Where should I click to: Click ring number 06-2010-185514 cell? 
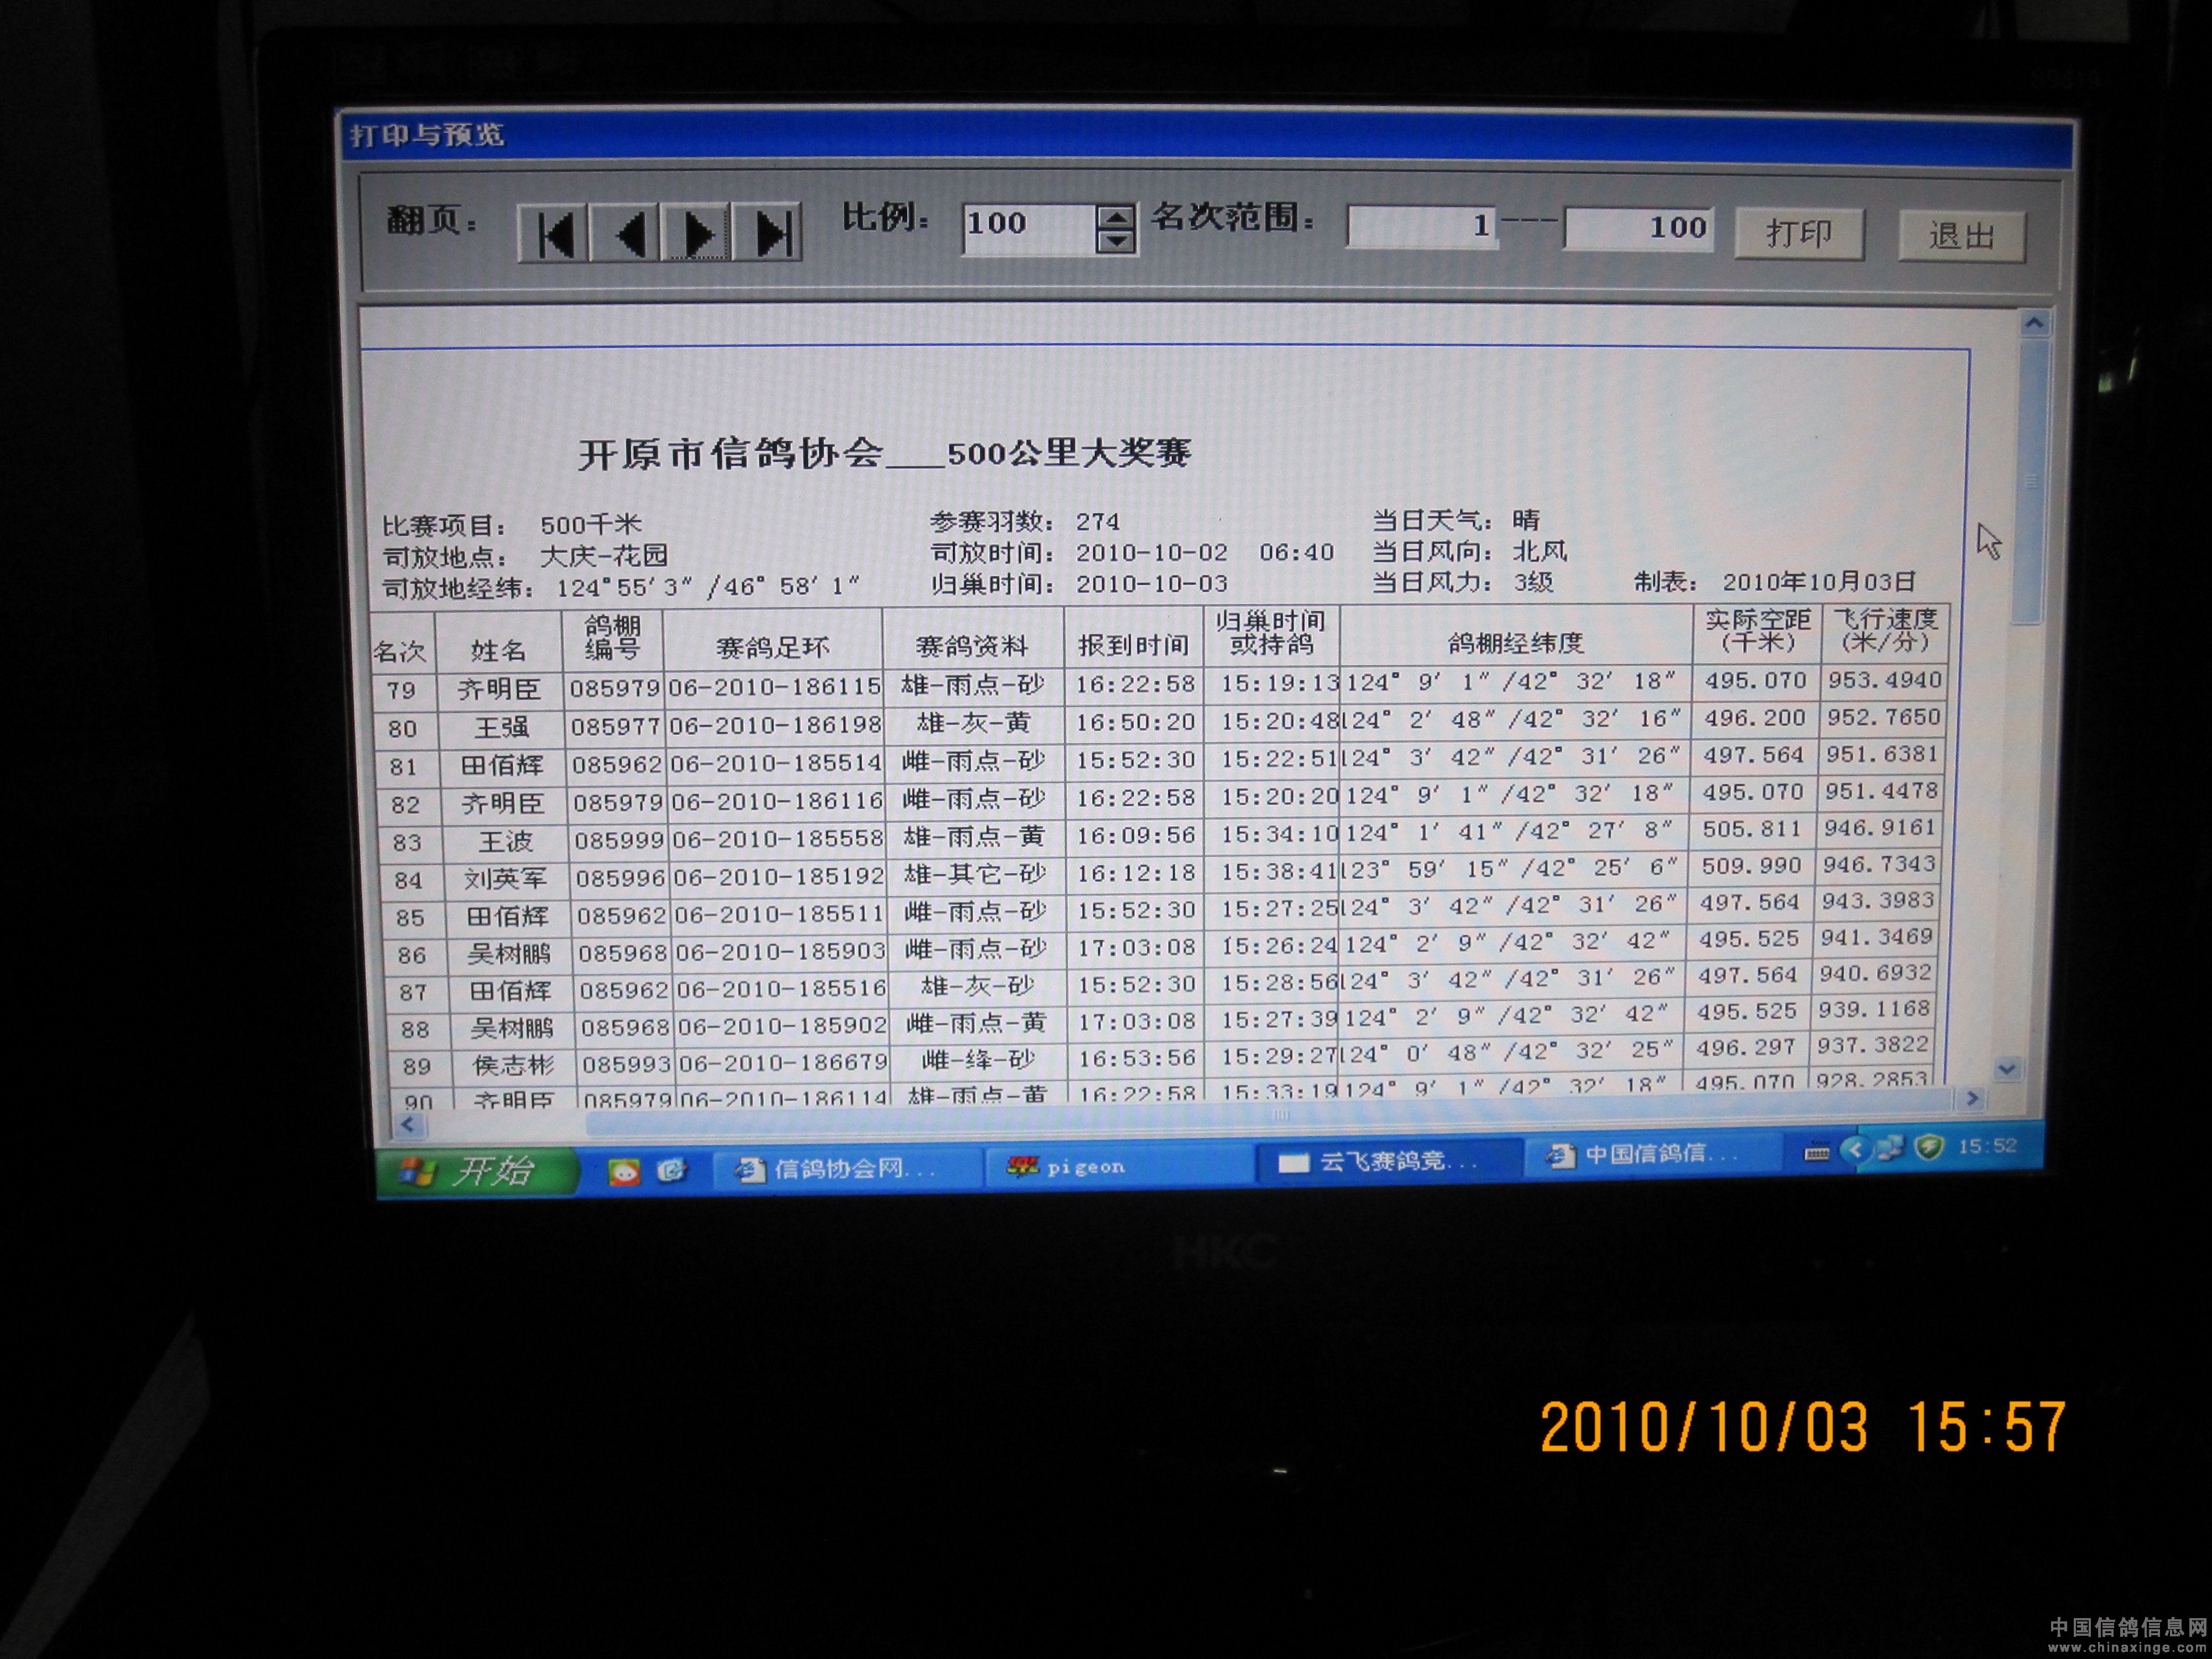click(776, 763)
